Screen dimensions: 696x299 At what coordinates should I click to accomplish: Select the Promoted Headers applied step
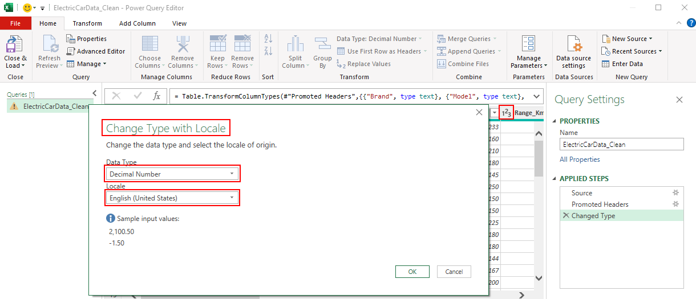click(x=600, y=204)
